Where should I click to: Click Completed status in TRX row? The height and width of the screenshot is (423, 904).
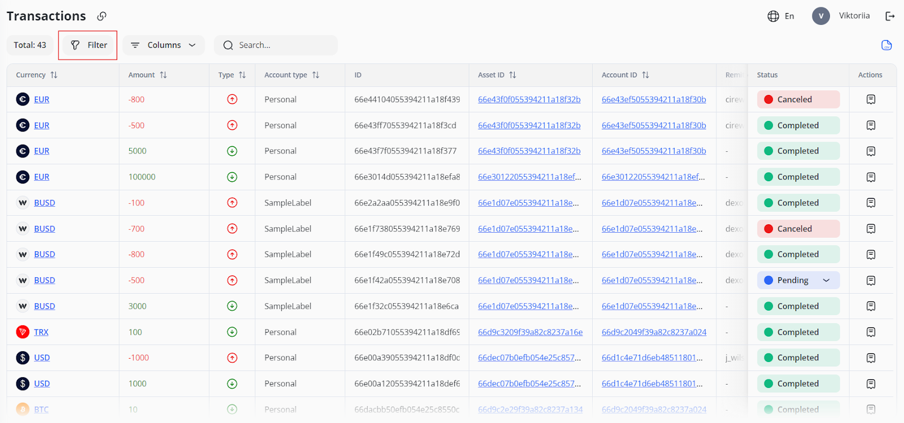798,332
